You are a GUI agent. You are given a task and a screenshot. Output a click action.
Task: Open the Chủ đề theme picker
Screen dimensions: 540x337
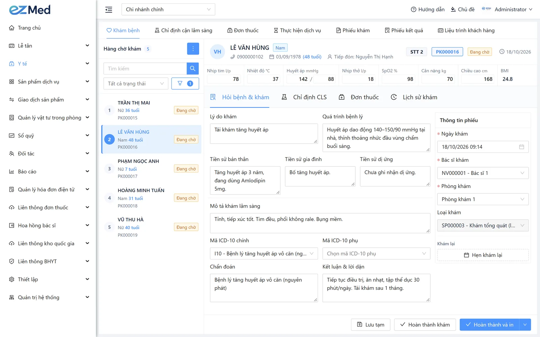(463, 9)
